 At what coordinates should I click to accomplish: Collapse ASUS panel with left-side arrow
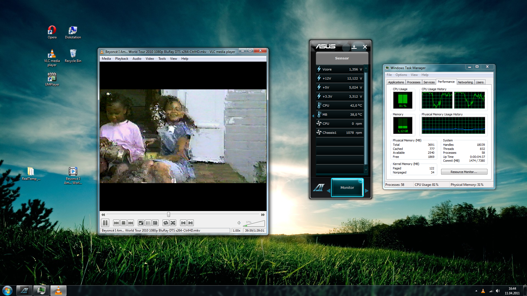click(x=313, y=116)
